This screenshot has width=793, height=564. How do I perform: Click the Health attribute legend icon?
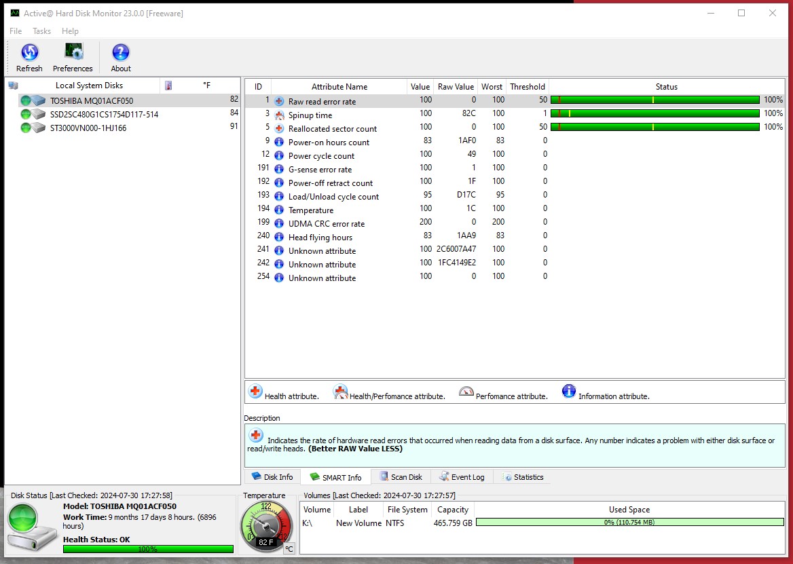[x=255, y=391]
